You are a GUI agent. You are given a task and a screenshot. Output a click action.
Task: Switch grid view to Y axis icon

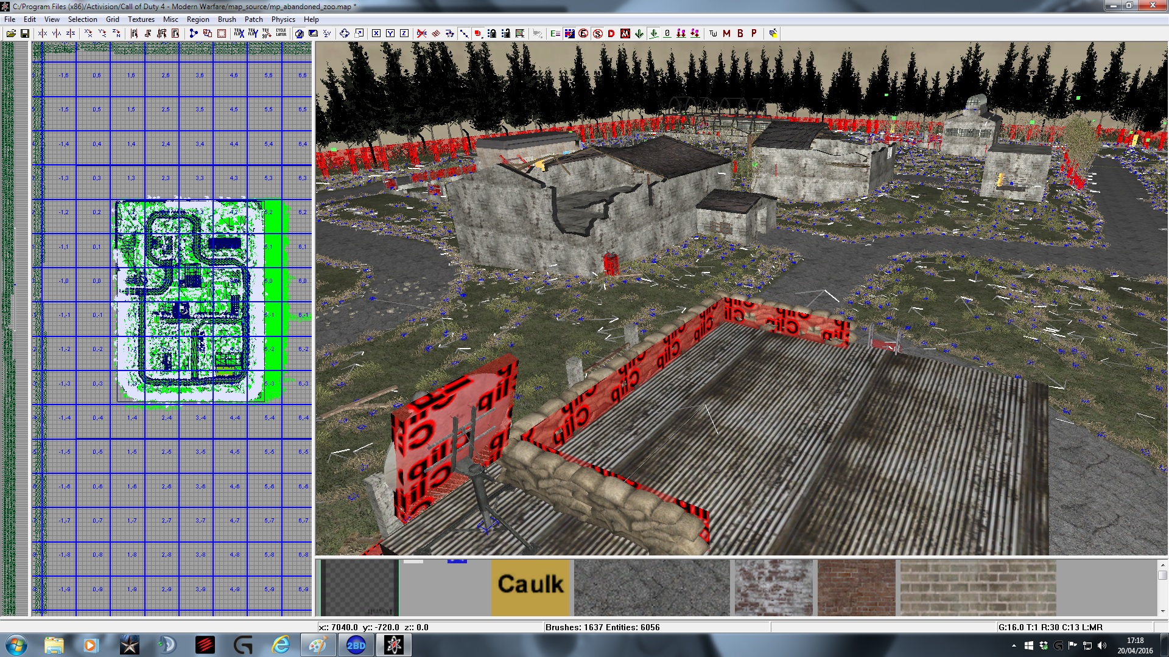pyautogui.click(x=390, y=33)
